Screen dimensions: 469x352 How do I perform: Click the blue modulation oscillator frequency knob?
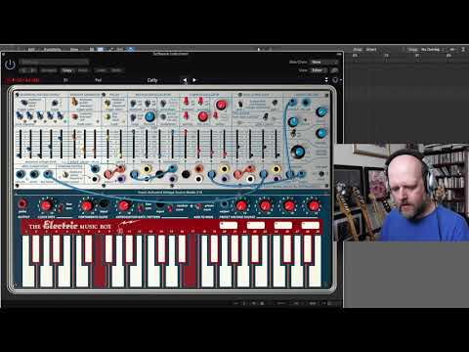pyautogui.click(x=149, y=116)
